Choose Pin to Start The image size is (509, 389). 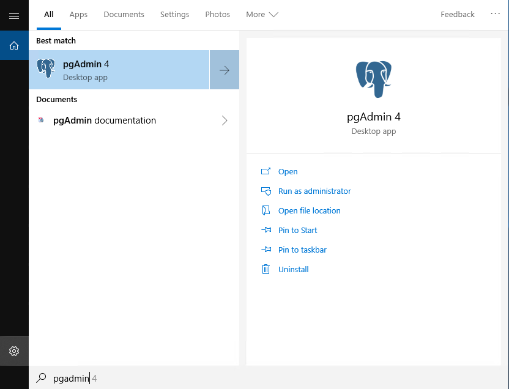pyautogui.click(x=298, y=230)
